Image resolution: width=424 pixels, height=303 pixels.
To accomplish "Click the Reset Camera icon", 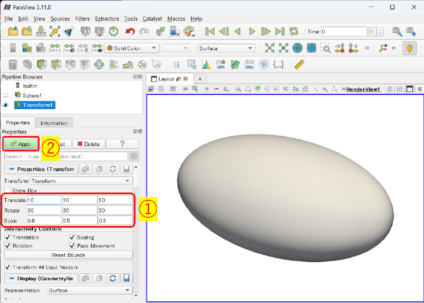I will tap(270, 48).
